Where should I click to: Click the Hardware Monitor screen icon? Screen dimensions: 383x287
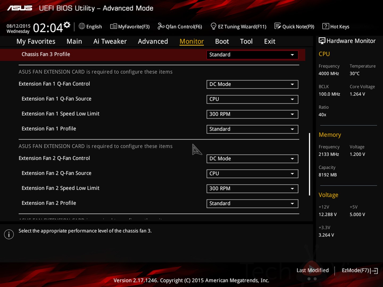[322, 41]
